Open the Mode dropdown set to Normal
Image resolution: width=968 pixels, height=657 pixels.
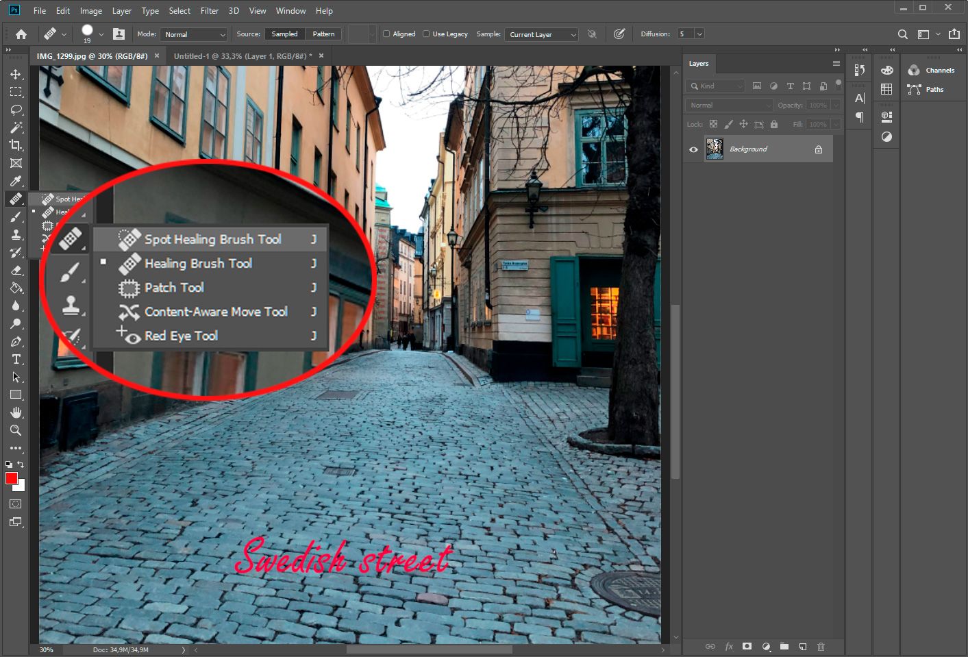coord(195,34)
